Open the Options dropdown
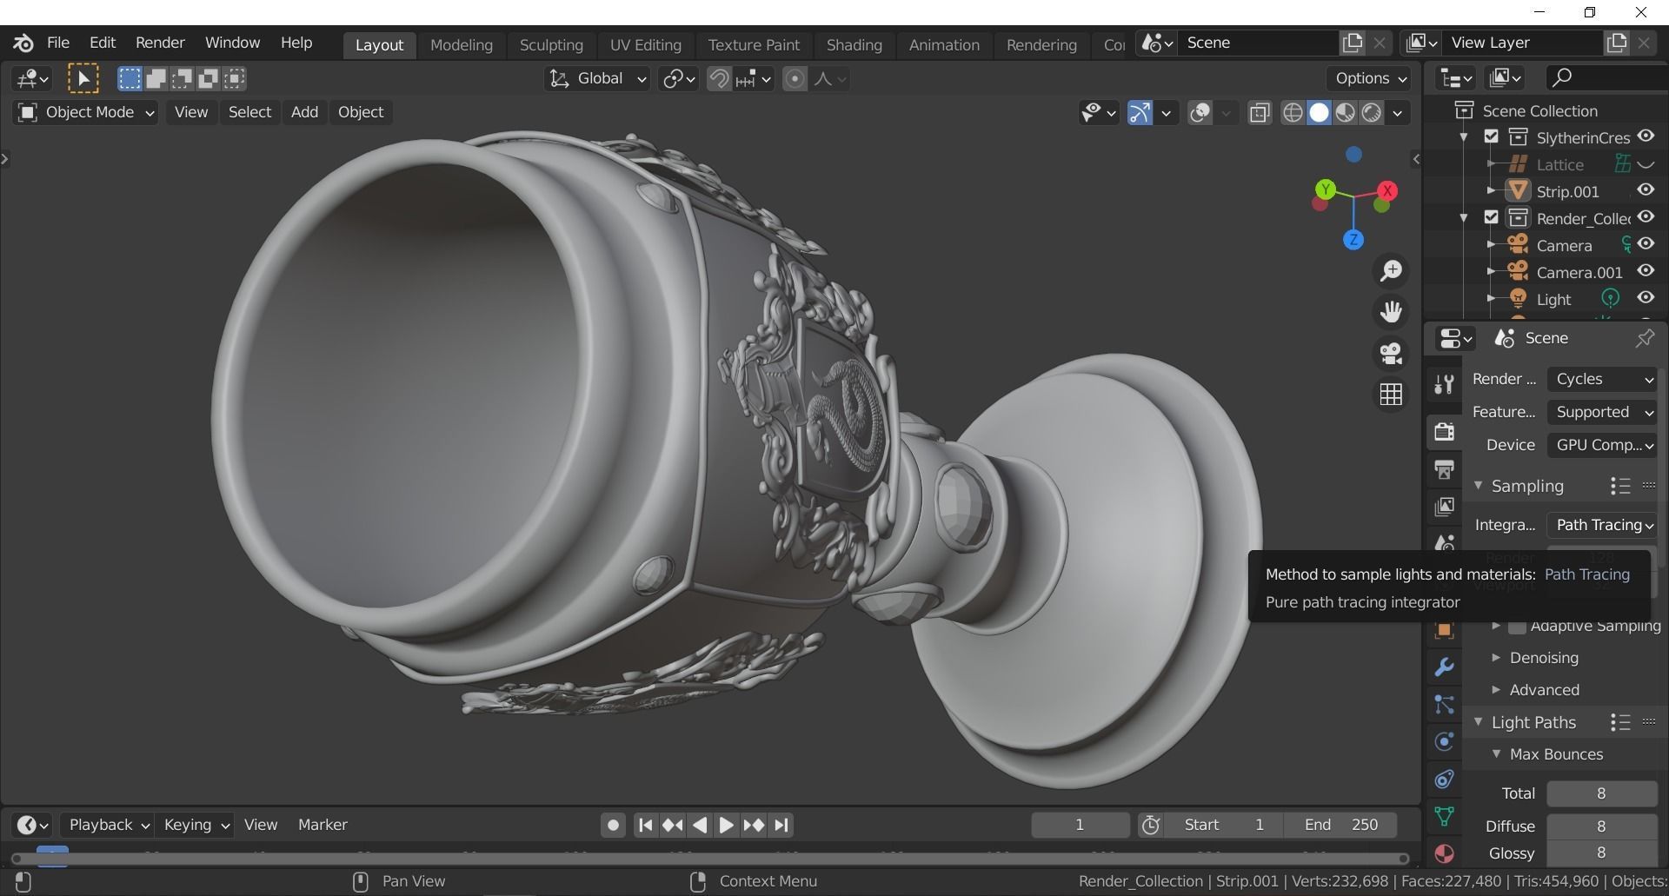This screenshot has height=896, width=1669. 1369,78
